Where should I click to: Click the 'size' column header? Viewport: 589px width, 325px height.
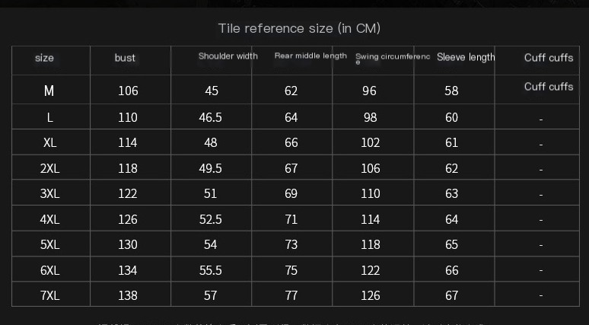pyautogui.click(x=45, y=58)
